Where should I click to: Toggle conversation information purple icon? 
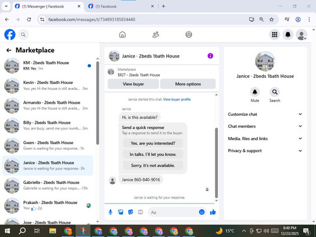click(210, 56)
